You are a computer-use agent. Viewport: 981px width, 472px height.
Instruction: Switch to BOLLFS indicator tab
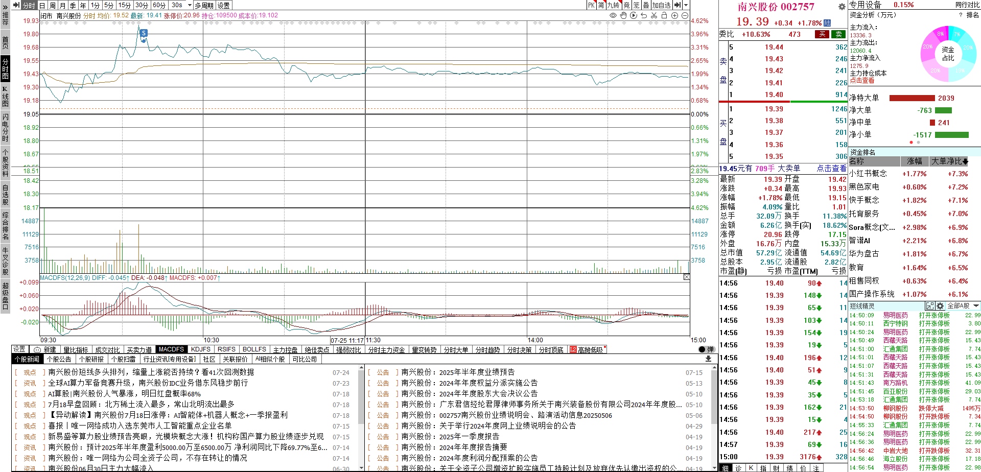coord(254,349)
